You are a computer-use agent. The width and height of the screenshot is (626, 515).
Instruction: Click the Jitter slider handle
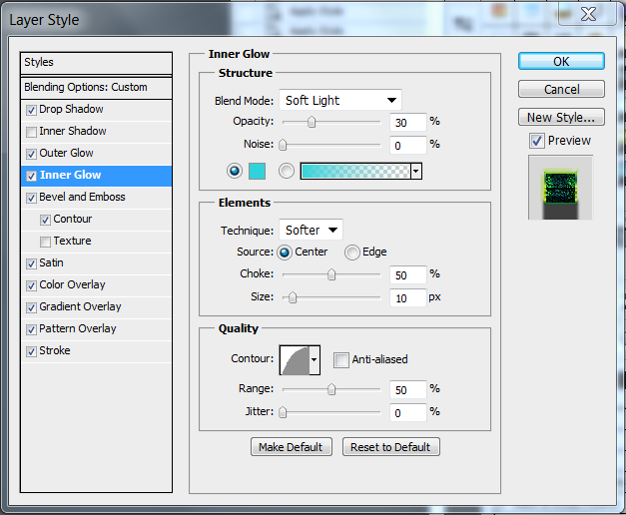(x=283, y=412)
